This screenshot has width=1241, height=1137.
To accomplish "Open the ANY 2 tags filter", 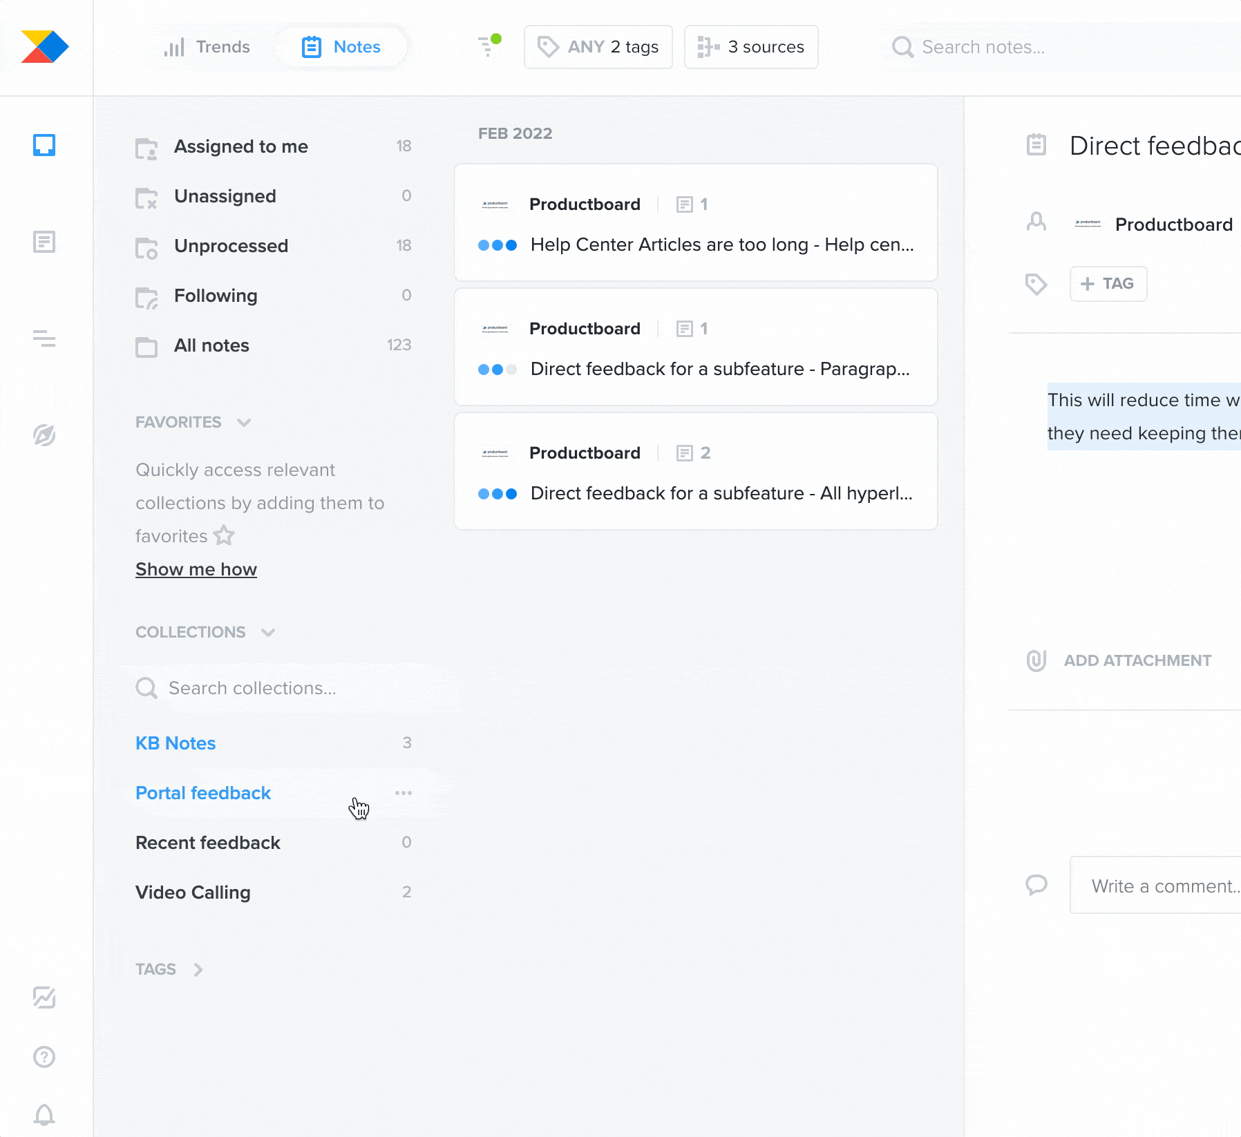I will point(598,47).
